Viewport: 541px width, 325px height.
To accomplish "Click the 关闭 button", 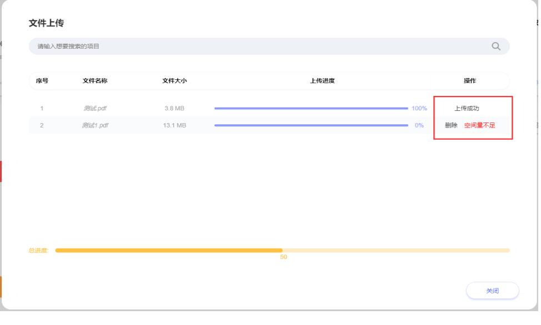I will 492,291.
